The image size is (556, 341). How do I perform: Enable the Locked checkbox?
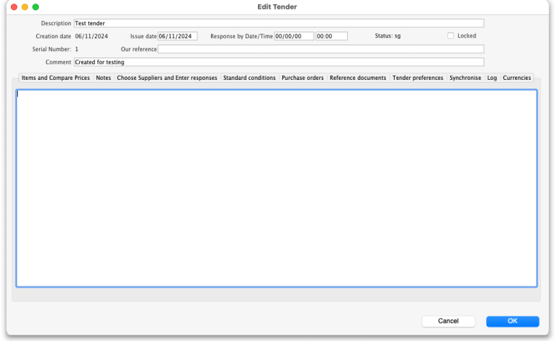pyautogui.click(x=451, y=36)
